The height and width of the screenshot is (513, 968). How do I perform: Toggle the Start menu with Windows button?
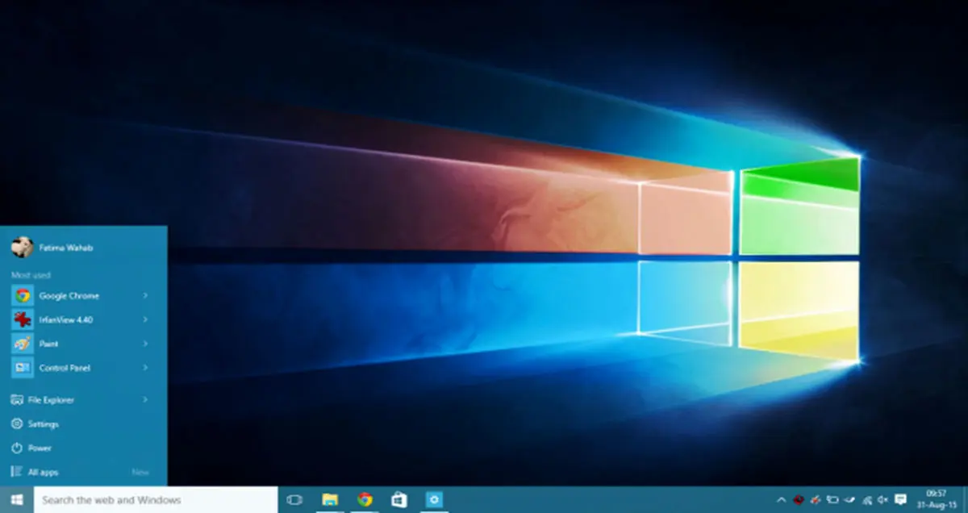click(16, 500)
